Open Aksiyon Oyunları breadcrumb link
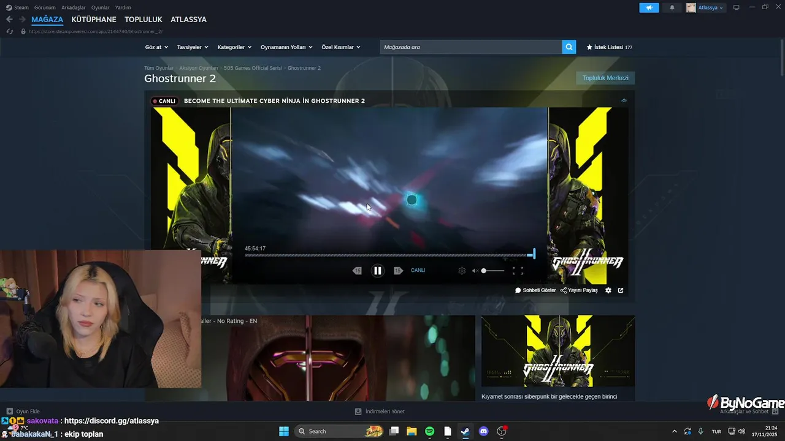 click(x=199, y=68)
